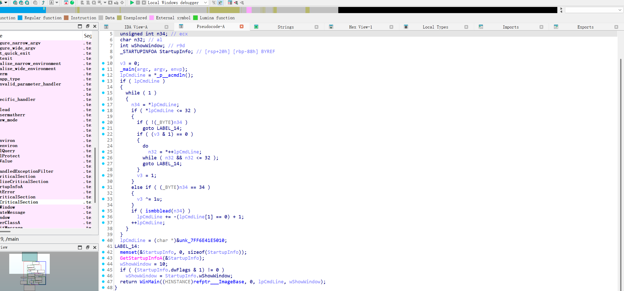Toggle the breakpoint dot at line 47
This screenshot has height=291, width=624.
point(103,282)
